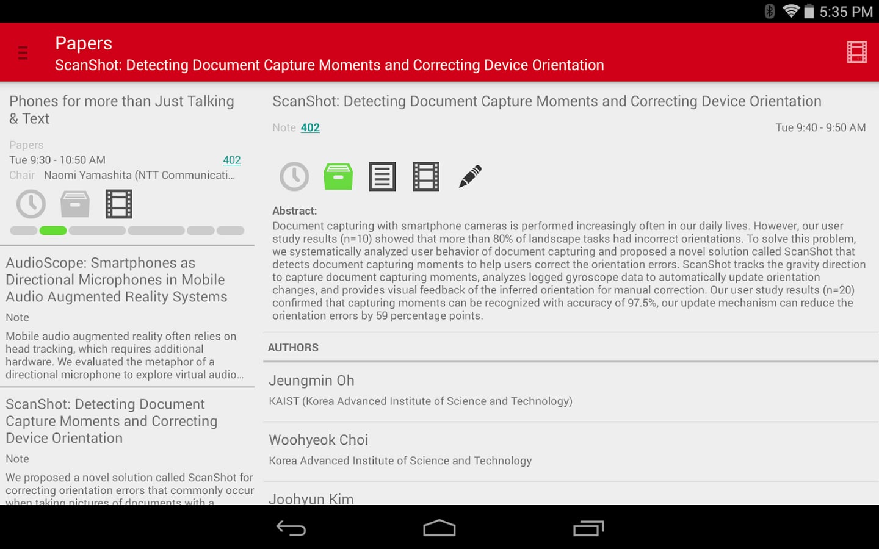Tap the Tue 9:40 - 9:50 AM time

[x=820, y=127]
